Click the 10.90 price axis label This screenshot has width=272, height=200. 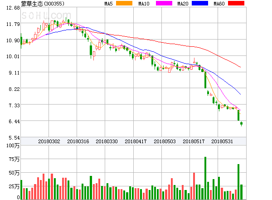[x=13, y=40]
